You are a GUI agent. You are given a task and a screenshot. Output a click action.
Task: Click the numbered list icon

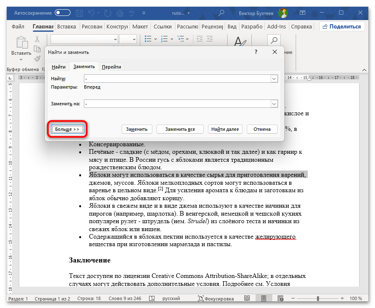click(165, 39)
